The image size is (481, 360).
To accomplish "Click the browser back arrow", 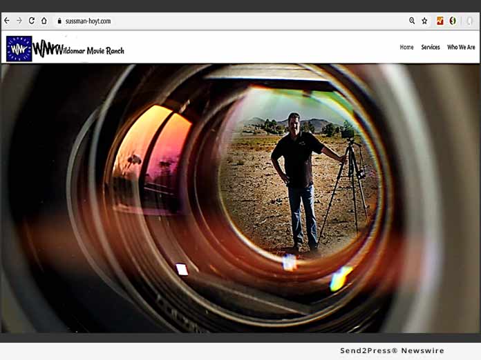I will click(7, 21).
